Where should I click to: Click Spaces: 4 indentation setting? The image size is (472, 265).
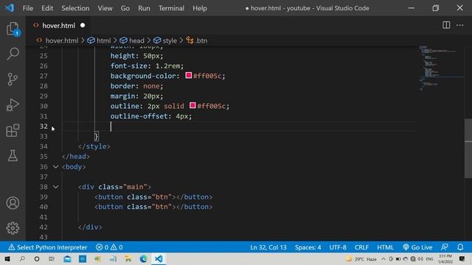308,247
